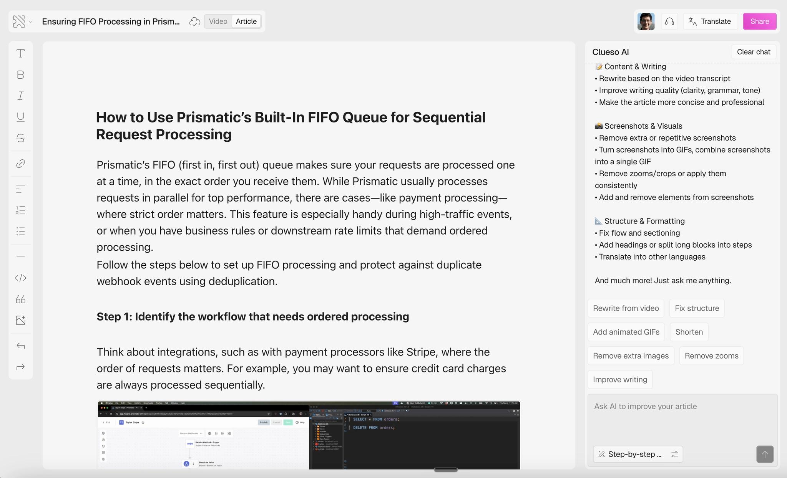Choose the Shorten suggestion
The height and width of the screenshot is (478, 787).
coord(689,332)
